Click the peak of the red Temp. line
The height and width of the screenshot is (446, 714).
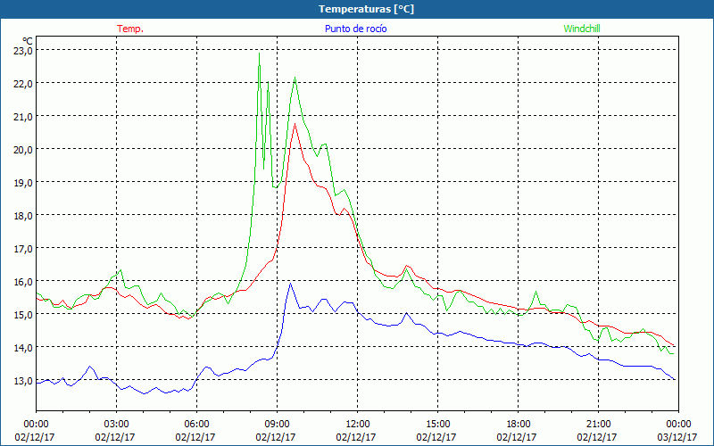[295, 124]
